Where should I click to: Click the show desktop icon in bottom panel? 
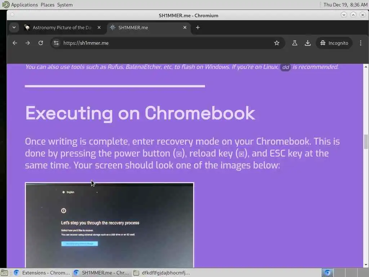(x=4, y=273)
